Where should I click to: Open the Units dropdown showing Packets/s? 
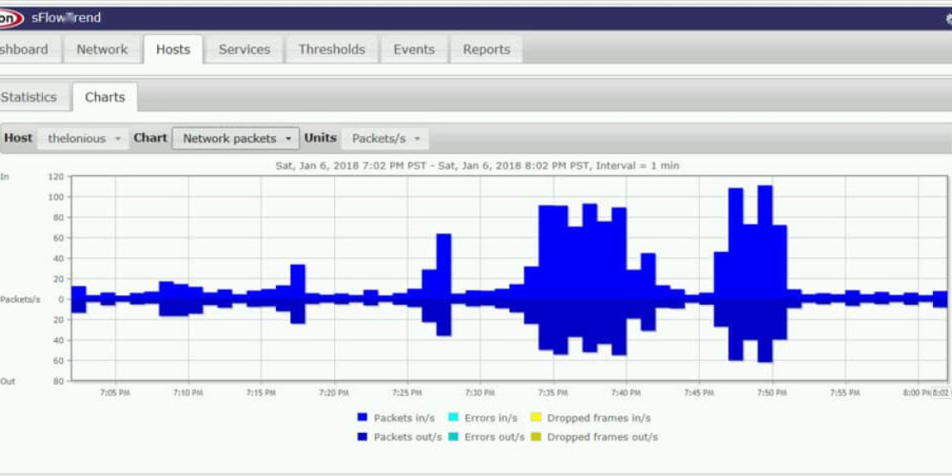pyautogui.click(x=385, y=138)
